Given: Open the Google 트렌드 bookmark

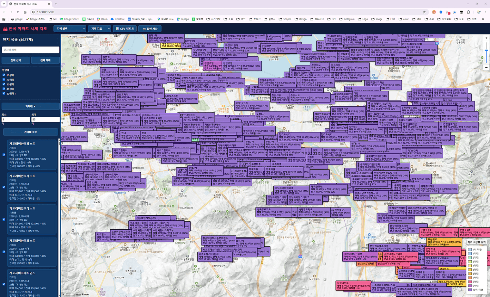Looking at the screenshot, I should [35, 19].
